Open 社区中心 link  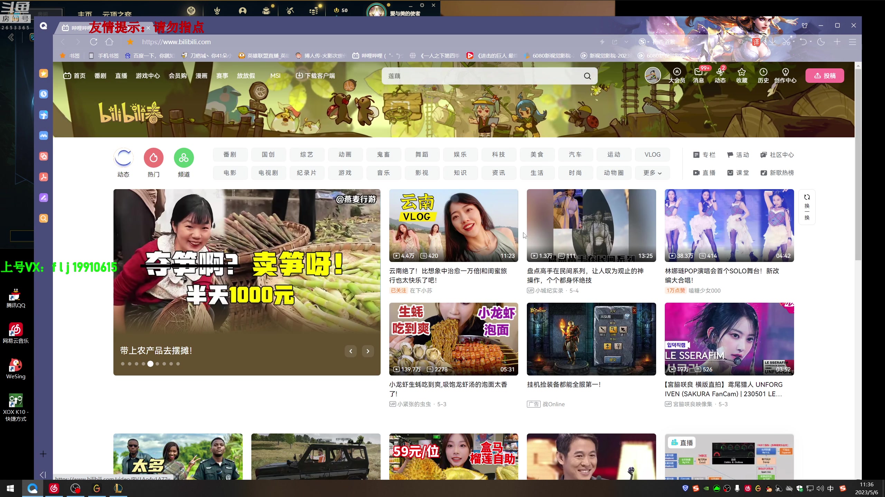click(777, 155)
